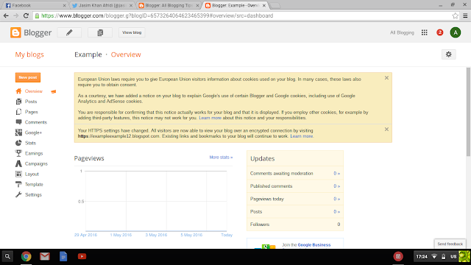The height and width of the screenshot is (265, 471).
Task: Open Chrome from the shelf
Action: point(26,256)
